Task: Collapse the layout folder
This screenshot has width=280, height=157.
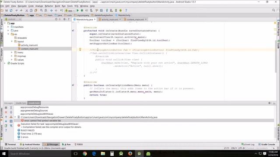Action: 12,41
